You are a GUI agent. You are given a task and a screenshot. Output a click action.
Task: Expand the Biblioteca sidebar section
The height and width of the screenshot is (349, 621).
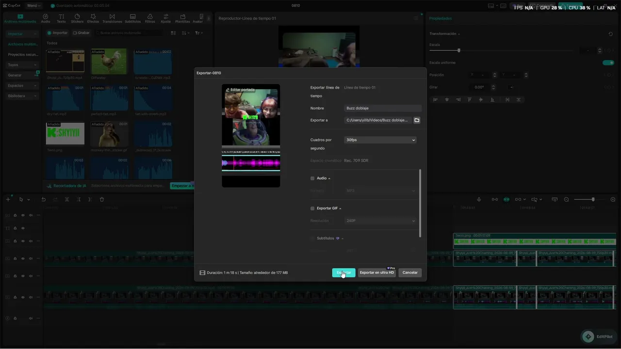pos(22,96)
